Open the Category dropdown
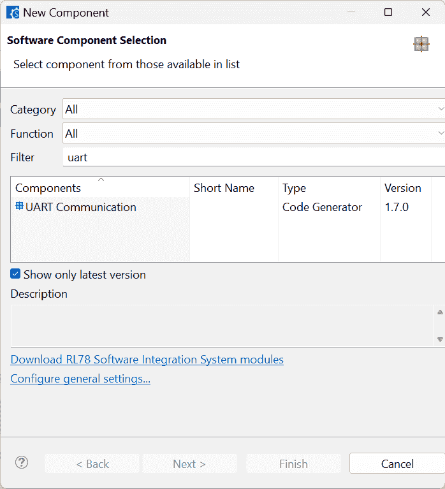 [x=254, y=109]
